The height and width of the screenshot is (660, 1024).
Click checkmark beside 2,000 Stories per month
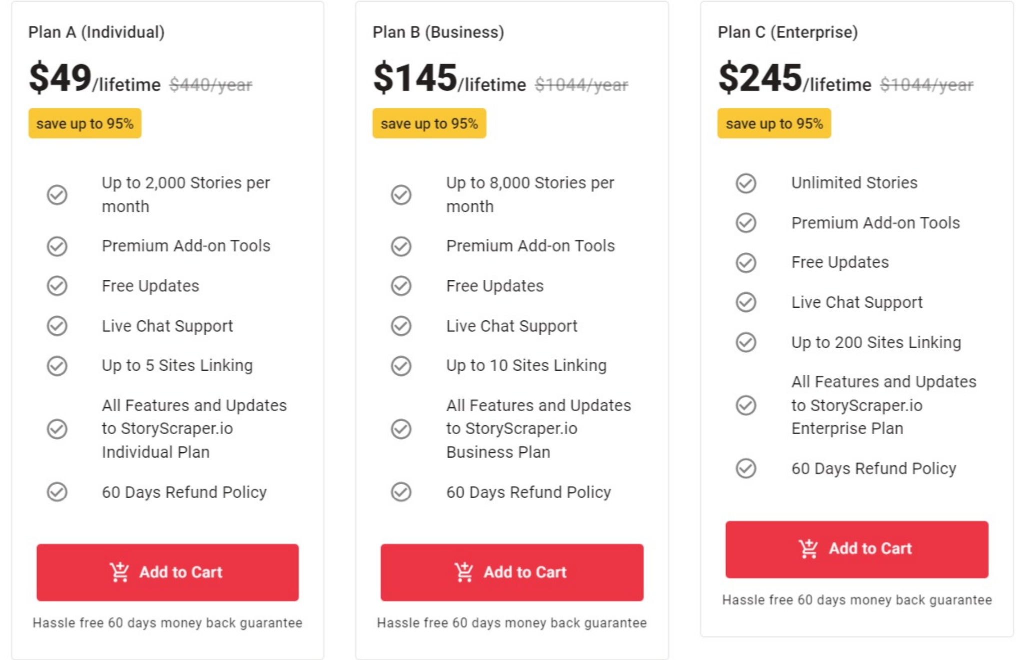[57, 195]
